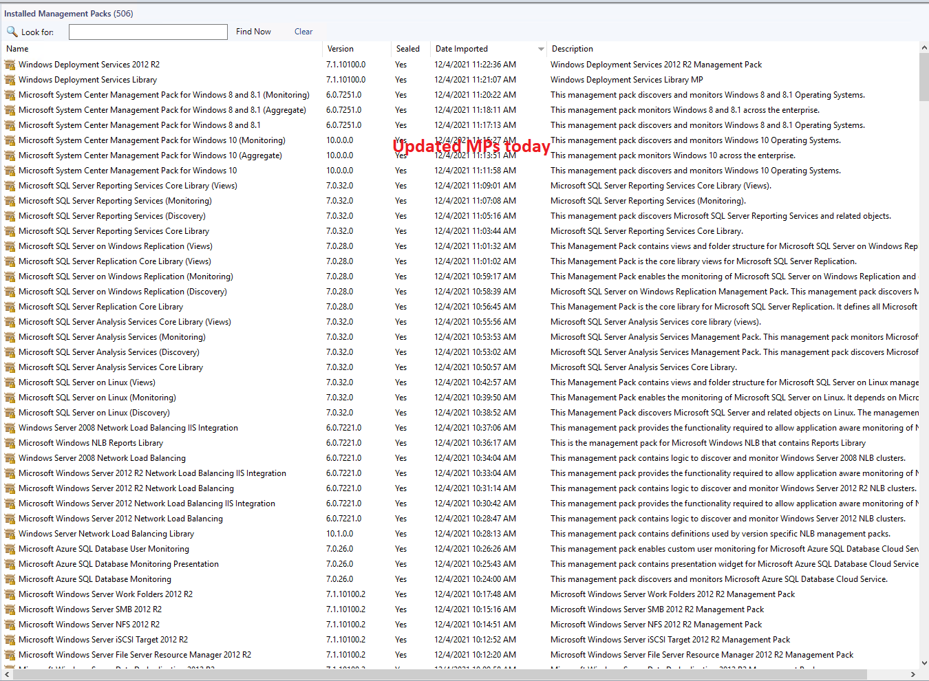Select Microsoft SQL Server Reporting Services Core Library row
Viewport: 929px width, 681px height.
461,231
